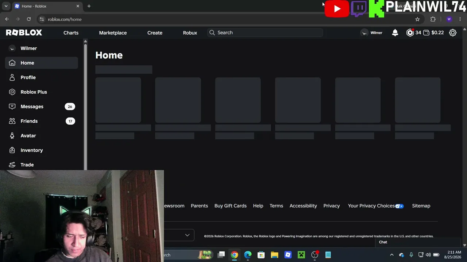Open the Charts tab

[71, 33]
